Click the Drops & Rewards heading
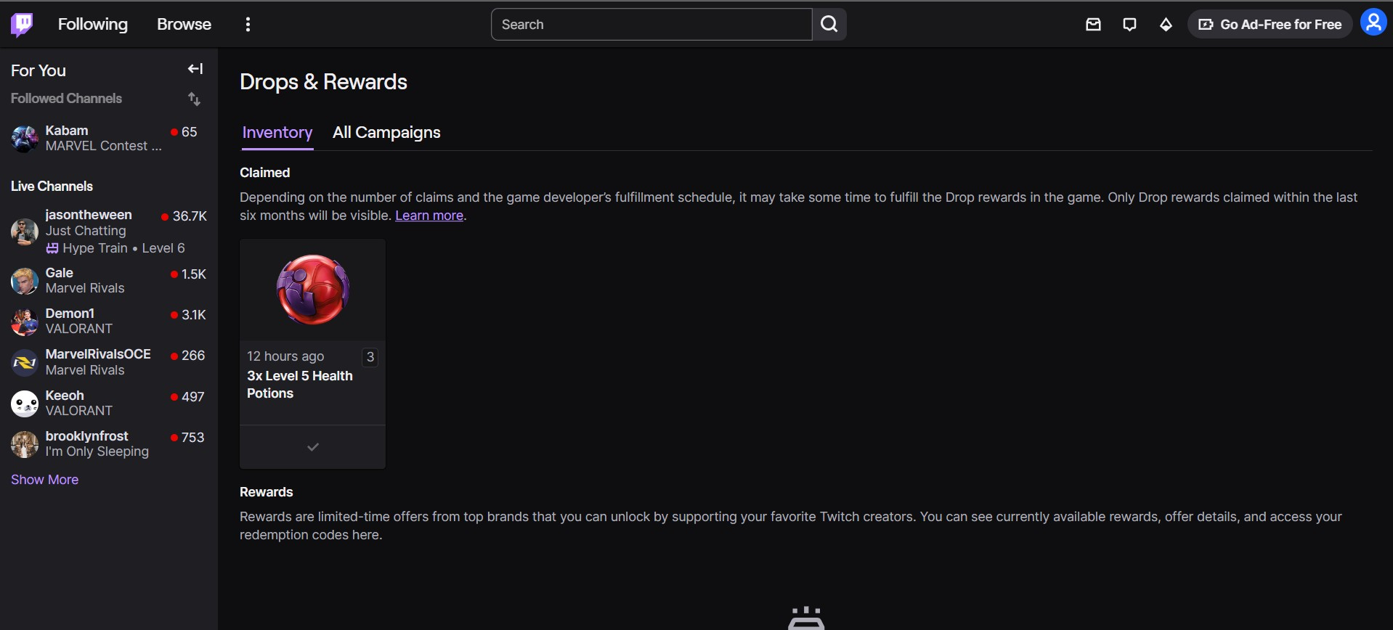Viewport: 1393px width, 630px height. pos(323,82)
